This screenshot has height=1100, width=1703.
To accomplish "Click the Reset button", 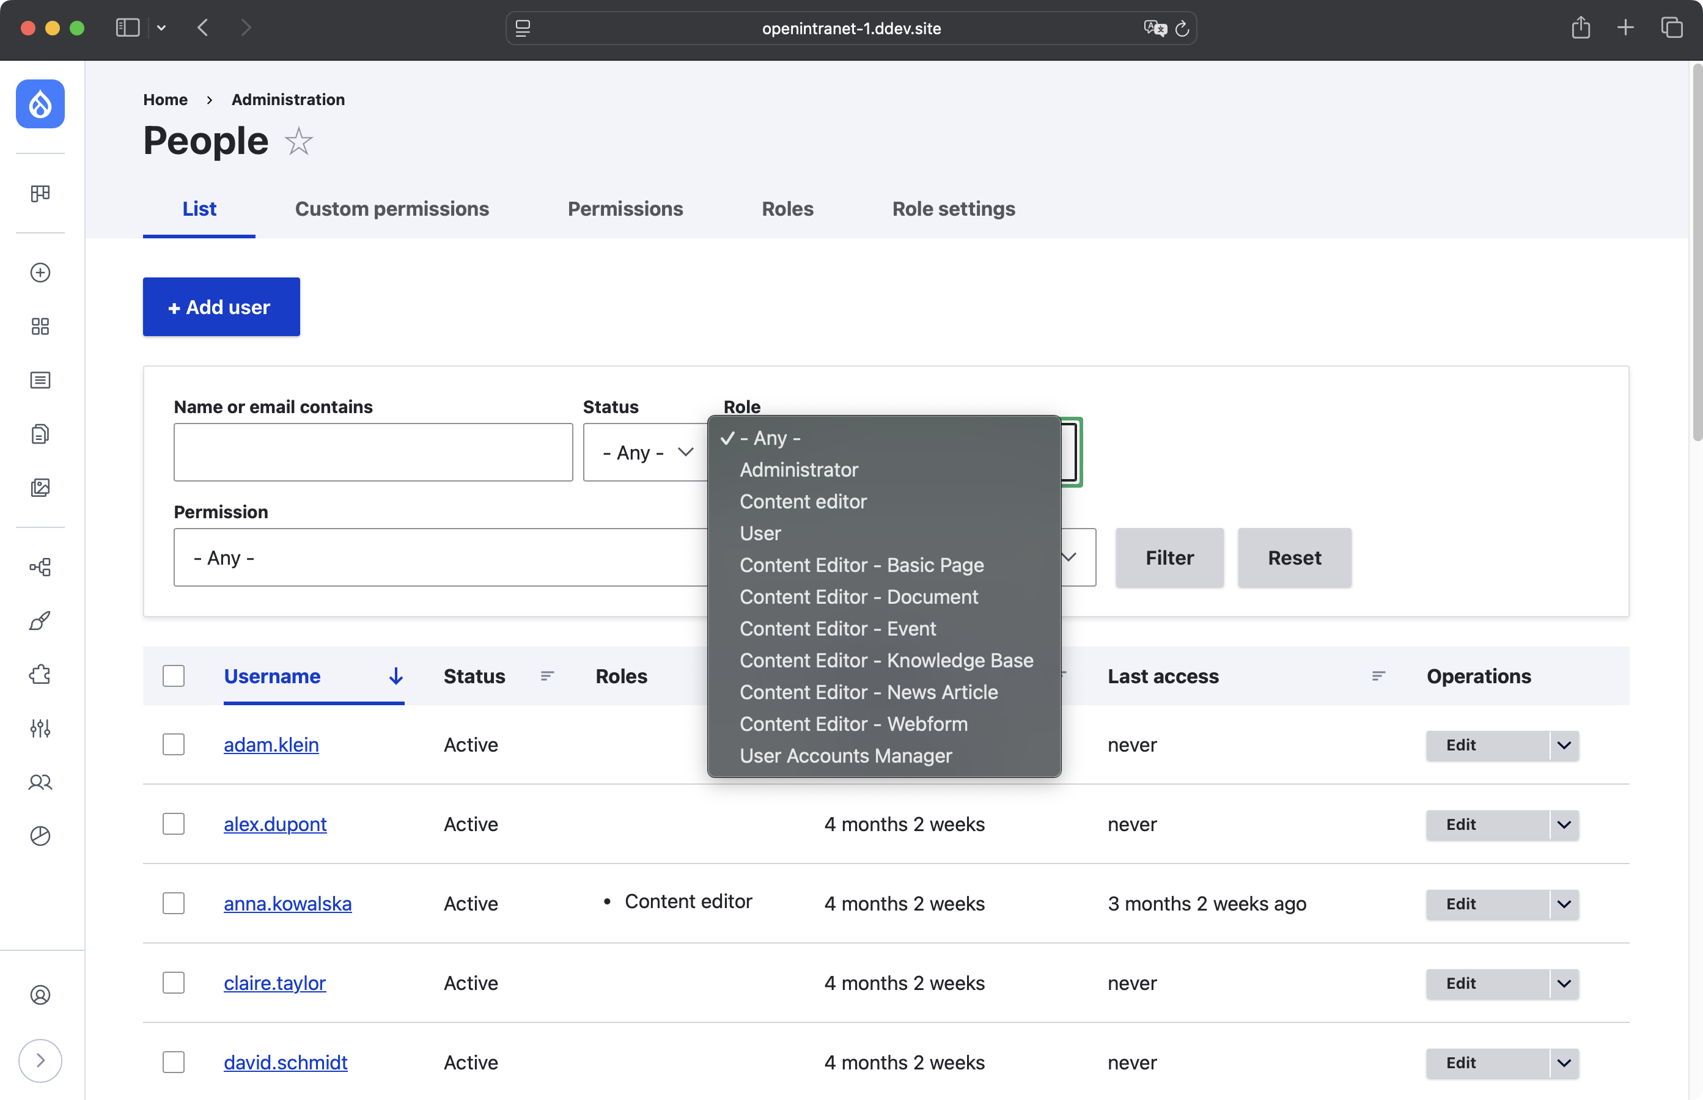I will (1295, 558).
